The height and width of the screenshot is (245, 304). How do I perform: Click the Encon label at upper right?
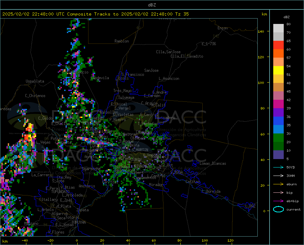pos(223,28)
